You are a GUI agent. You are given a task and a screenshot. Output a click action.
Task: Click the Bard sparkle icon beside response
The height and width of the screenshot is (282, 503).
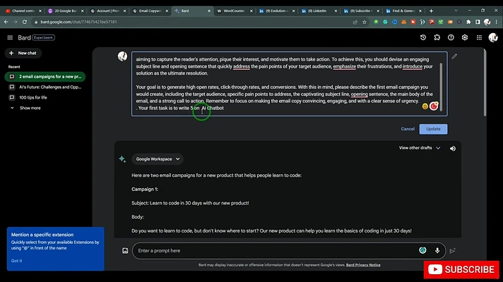click(122, 159)
